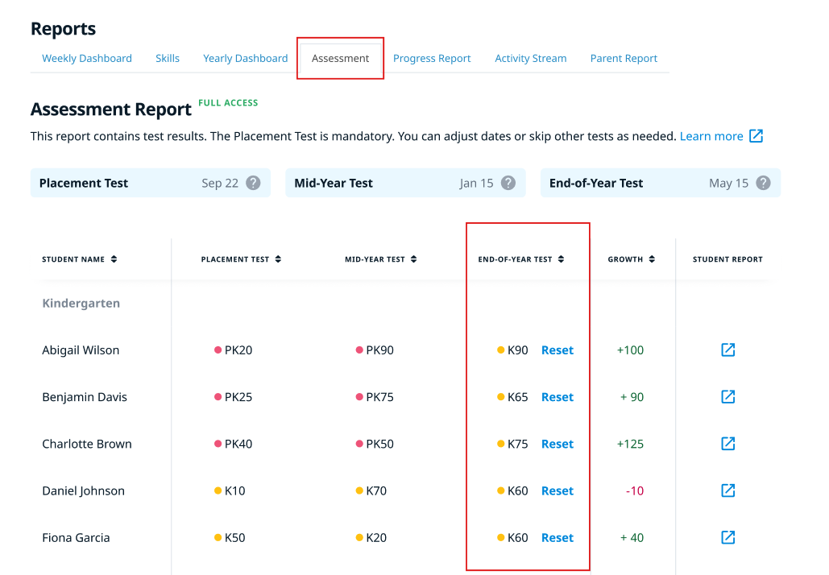Sort by End-of-Year Test column header
This screenshot has height=575, width=829.
[520, 259]
